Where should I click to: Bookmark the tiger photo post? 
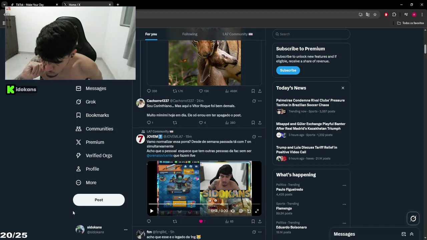point(253,91)
